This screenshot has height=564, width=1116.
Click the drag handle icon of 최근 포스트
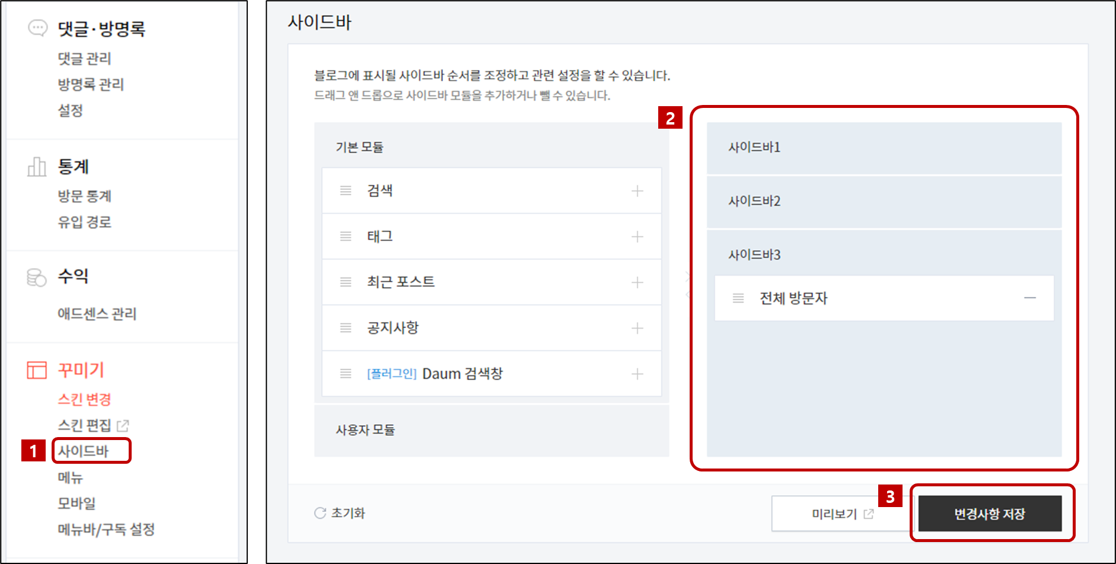click(x=346, y=282)
